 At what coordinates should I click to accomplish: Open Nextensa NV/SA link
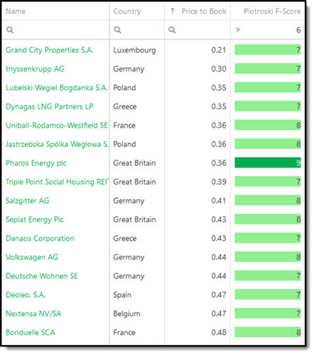click(33, 314)
